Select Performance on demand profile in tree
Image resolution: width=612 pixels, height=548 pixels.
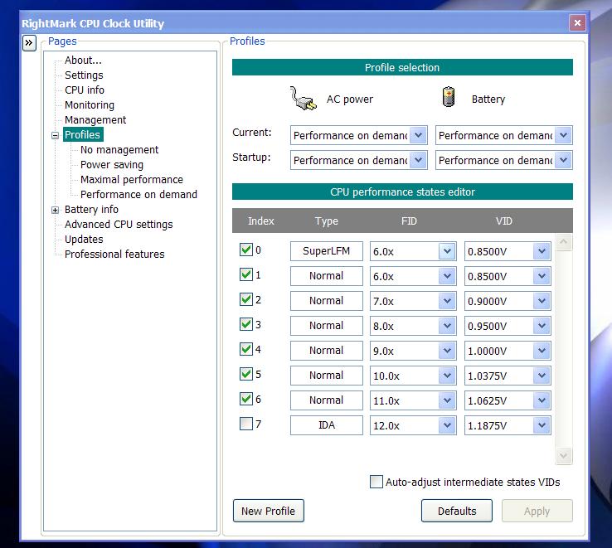click(x=138, y=194)
